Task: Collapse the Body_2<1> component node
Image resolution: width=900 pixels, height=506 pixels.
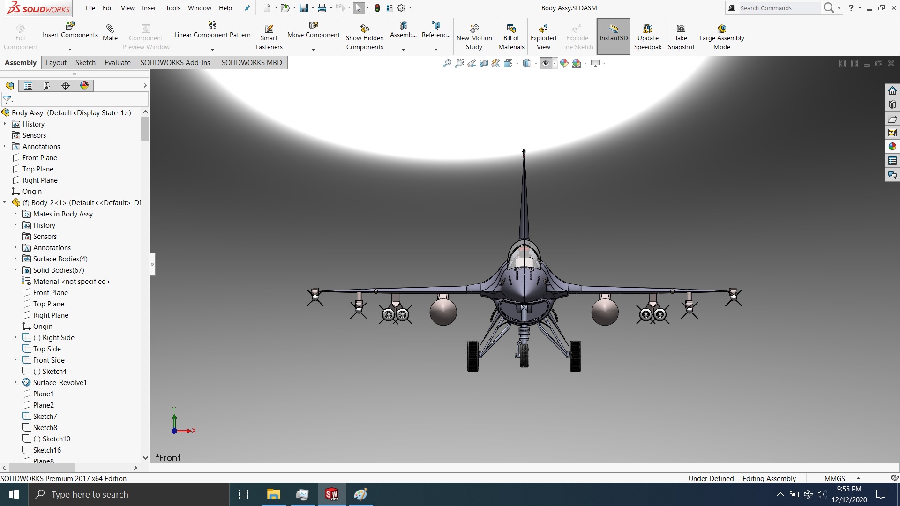Action: click(4, 203)
